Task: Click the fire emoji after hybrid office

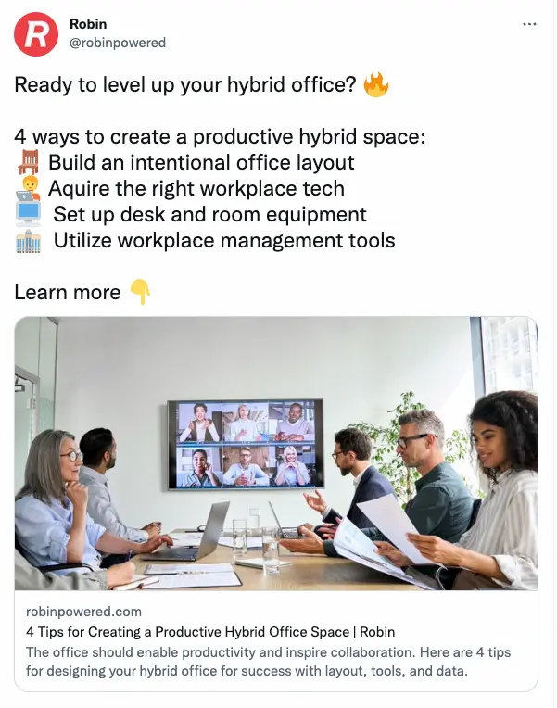Action: (376, 85)
